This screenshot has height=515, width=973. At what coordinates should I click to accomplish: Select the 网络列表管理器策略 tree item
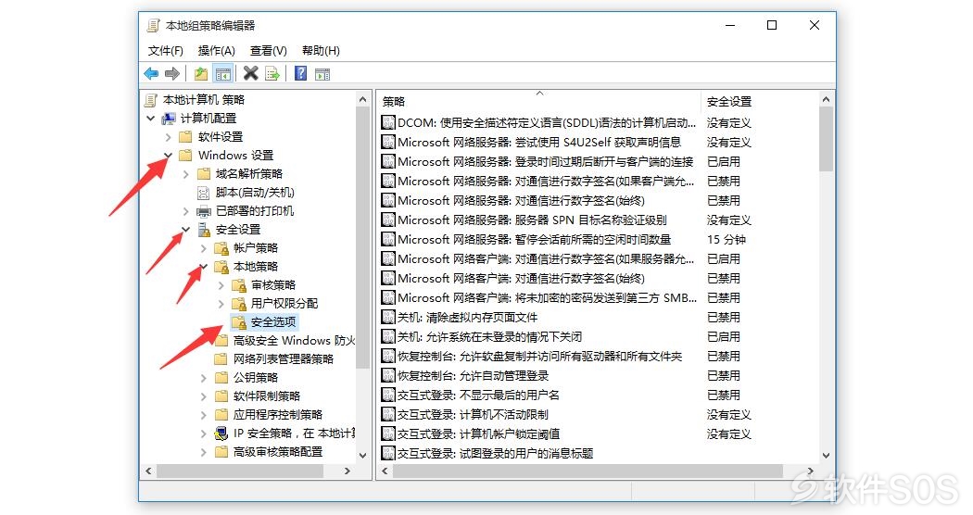(283, 358)
